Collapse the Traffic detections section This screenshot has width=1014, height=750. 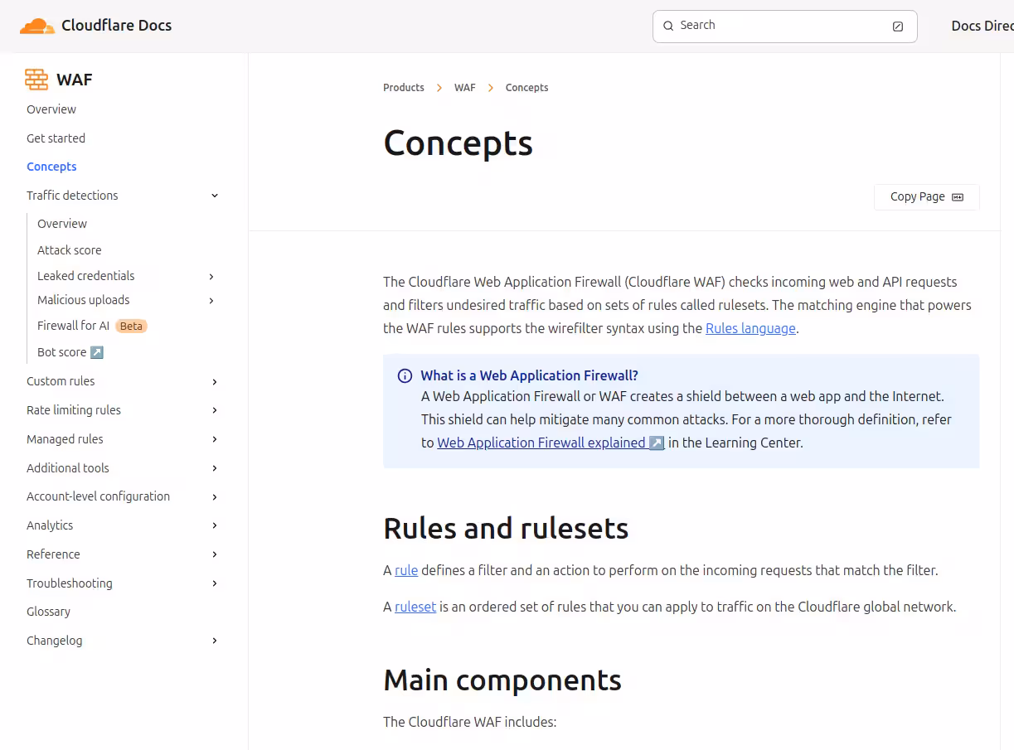pyautogui.click(x=215, y=196)
